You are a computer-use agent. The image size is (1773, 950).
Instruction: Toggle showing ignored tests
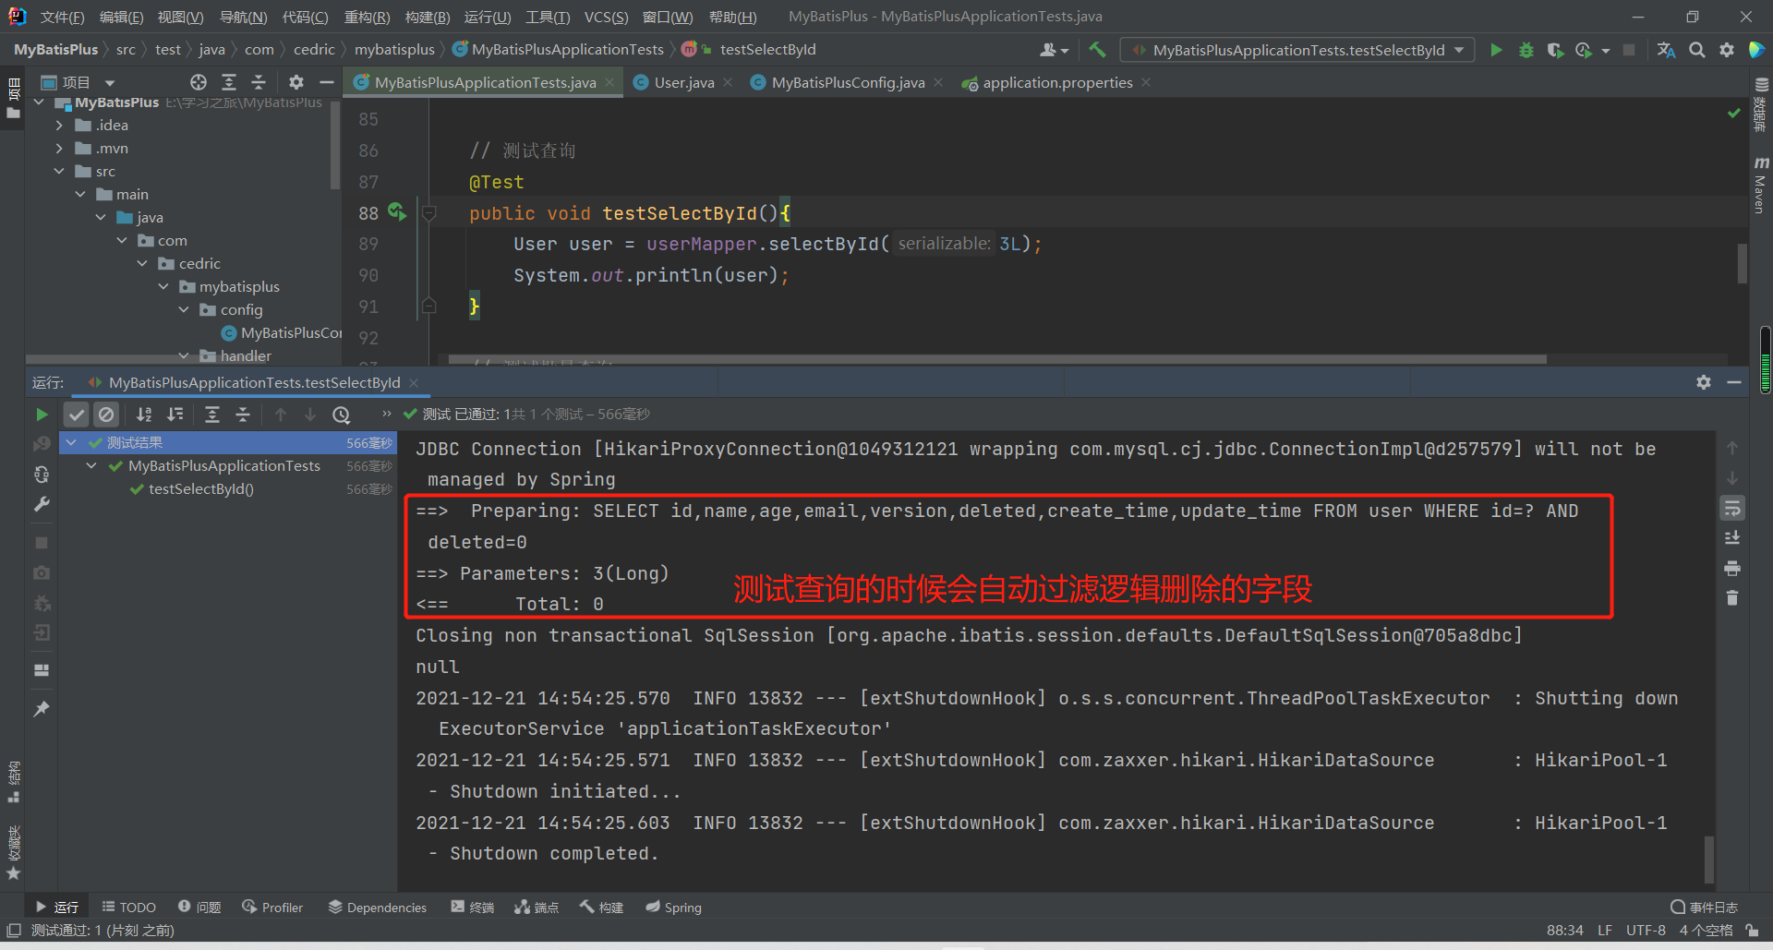(106, 415)
